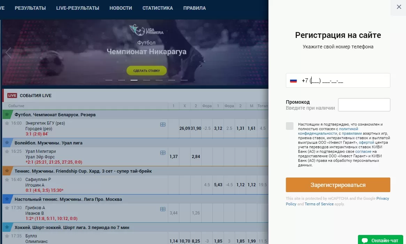Favorite the Грибков А vs Иванов В match
This screenshot has height=244, width=406.
coord(7,208)
